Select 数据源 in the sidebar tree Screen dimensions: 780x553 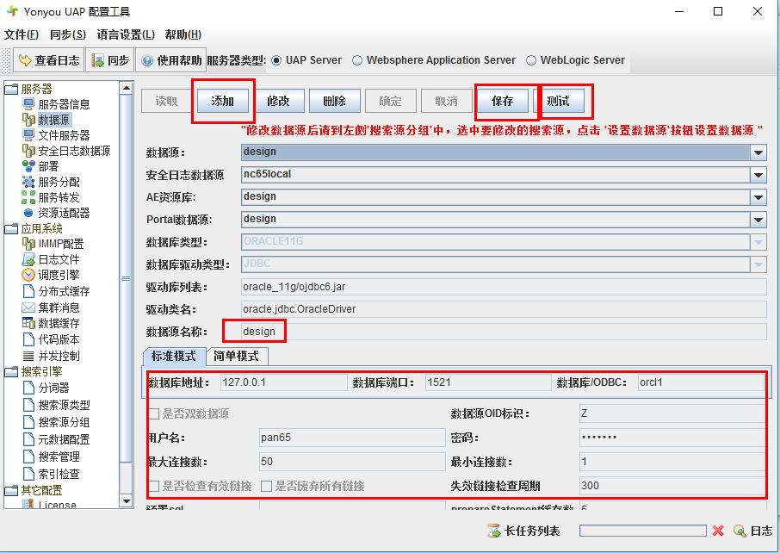click(x=53, y=120)
